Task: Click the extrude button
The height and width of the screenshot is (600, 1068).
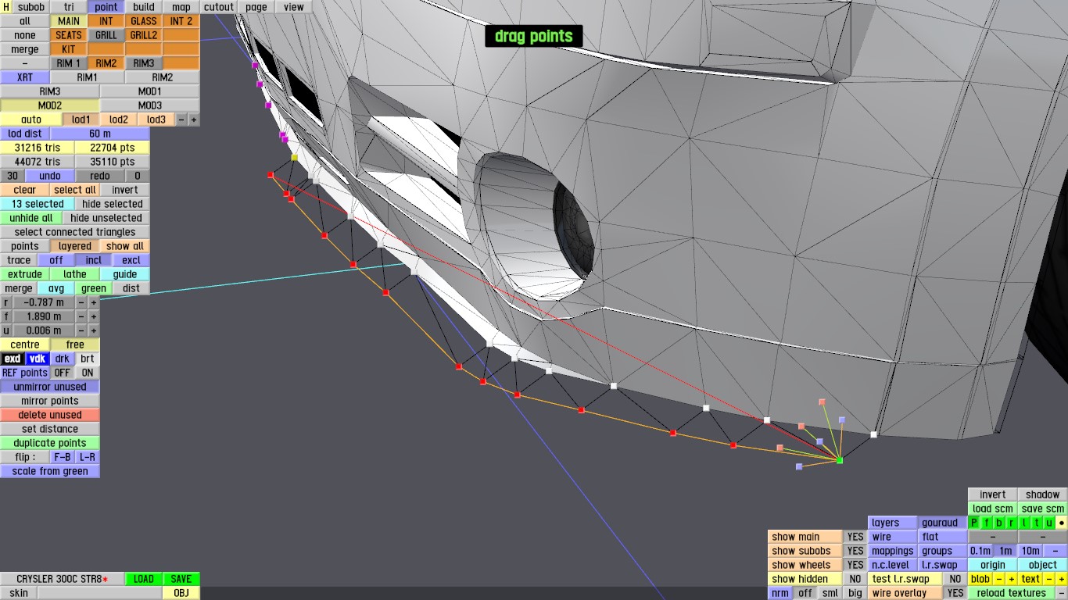Action: point(25,274)
